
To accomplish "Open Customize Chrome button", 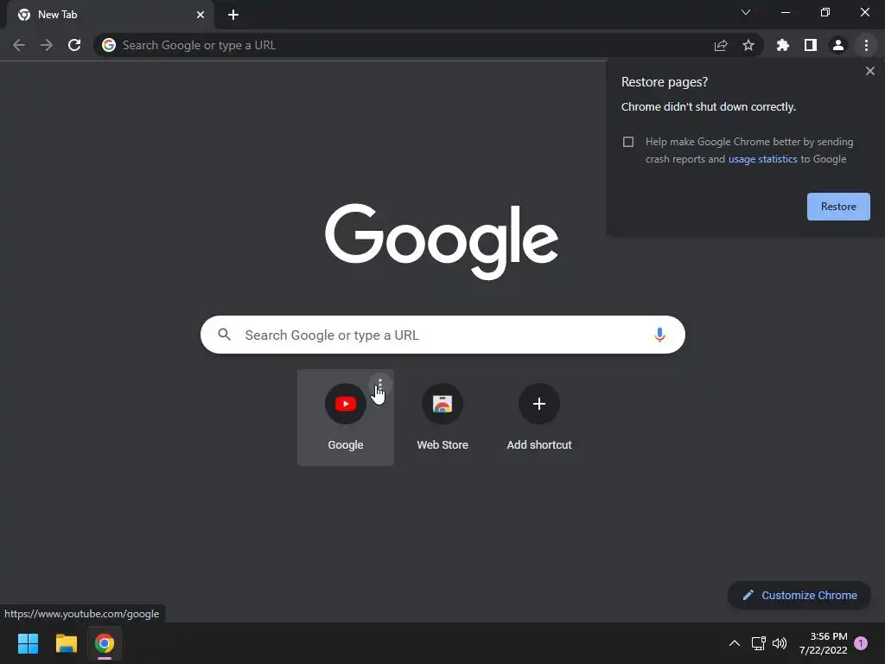I will 799,595.
